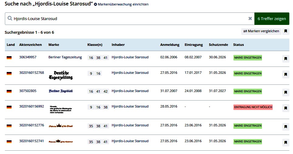Bookmark the Berliner Tageblatt trademark row
The image size is (293, 154).
pyautogui.click(x=286, y=92)
